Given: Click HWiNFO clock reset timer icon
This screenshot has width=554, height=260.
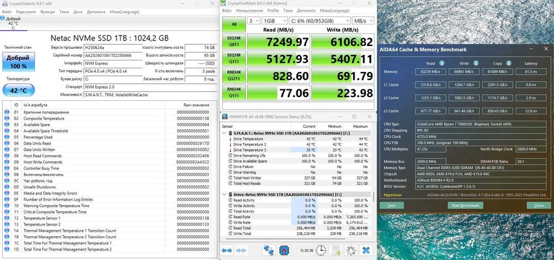Looking at the screenshot, I should coord(321,251).
